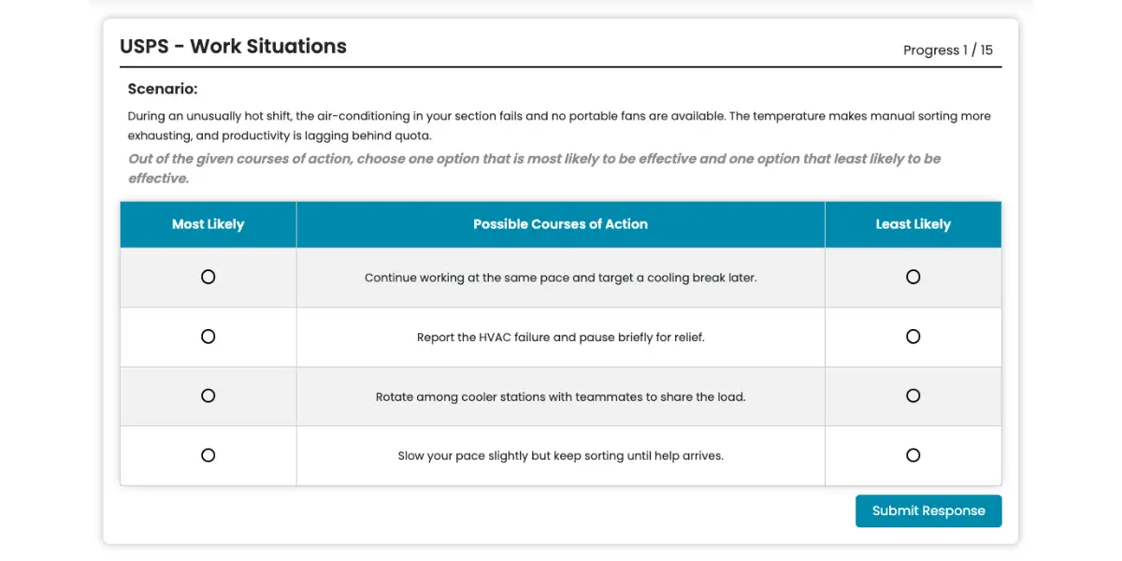Pick Least Likely for 'Slow your pace slightly'
This screenshot has width=1122, height=561.
click(913, 455)
